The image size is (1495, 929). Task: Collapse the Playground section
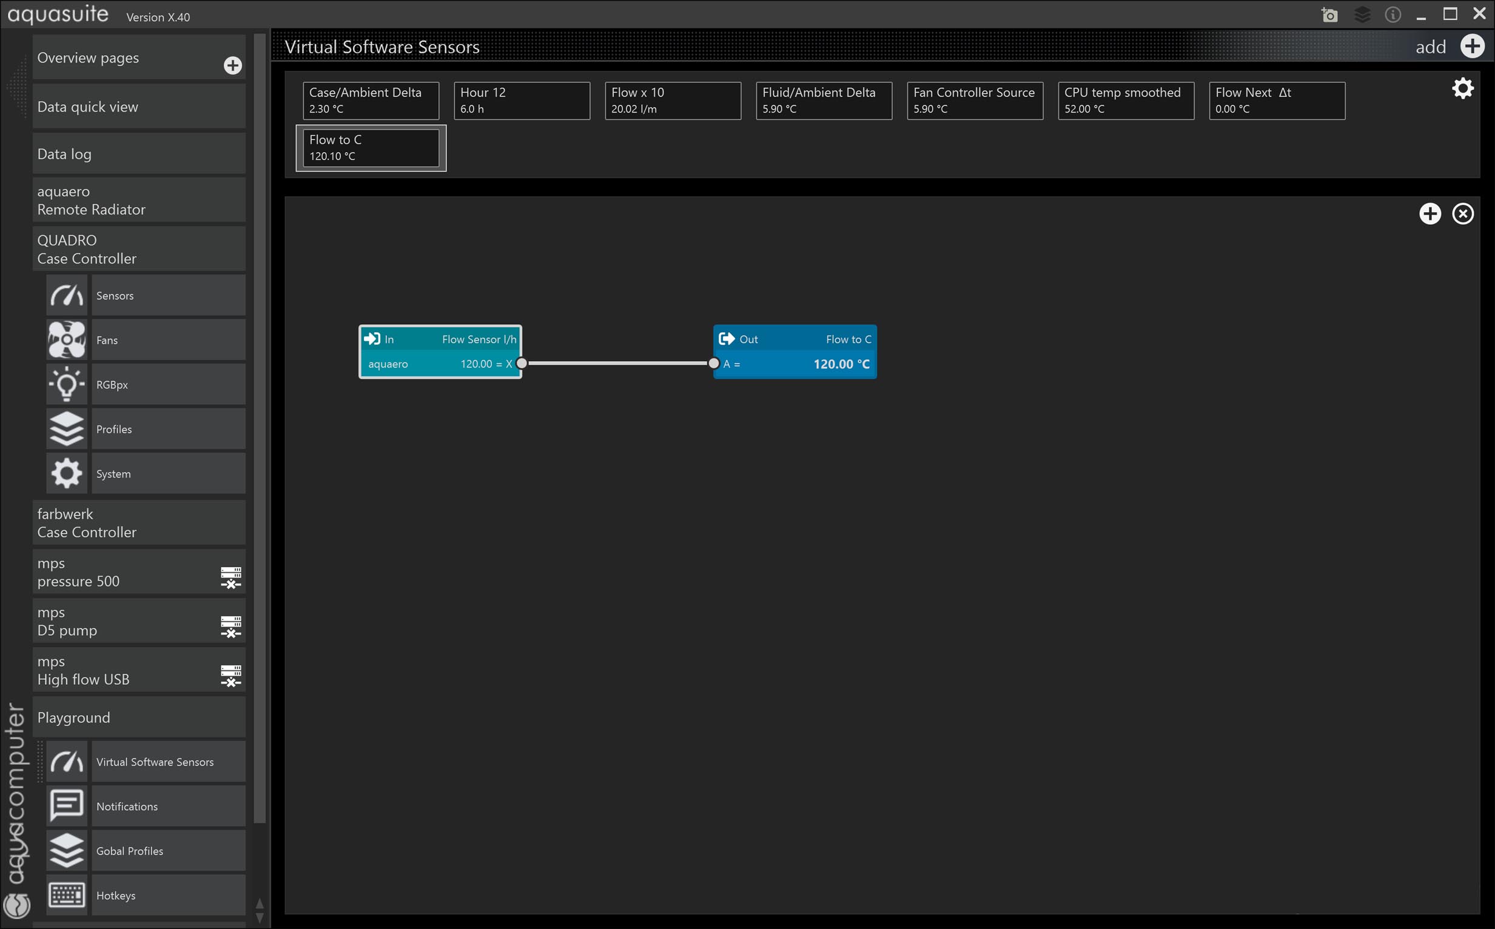point(139,717)
